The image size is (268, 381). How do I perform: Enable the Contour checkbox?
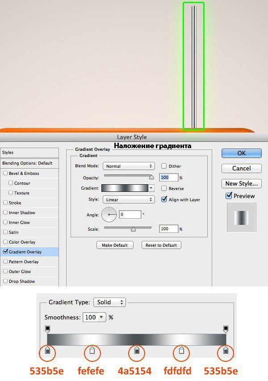pos(11,183)
